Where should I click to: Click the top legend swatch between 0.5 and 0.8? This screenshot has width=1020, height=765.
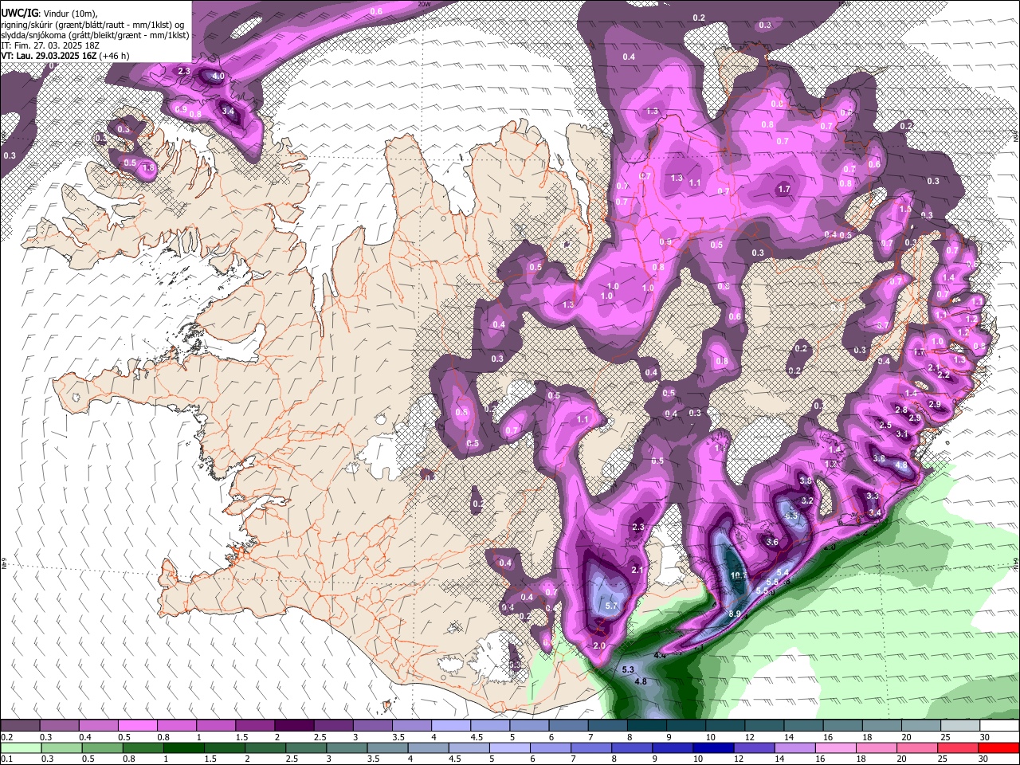click(137, 726)
